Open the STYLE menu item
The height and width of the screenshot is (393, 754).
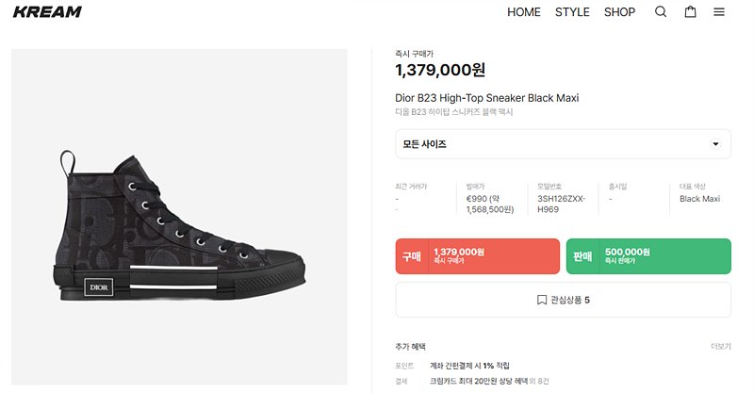(x=572, y=12)
